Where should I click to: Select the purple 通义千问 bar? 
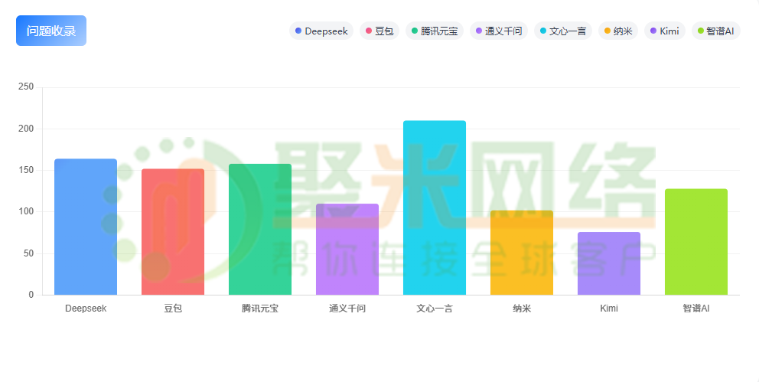pos(347,250)
